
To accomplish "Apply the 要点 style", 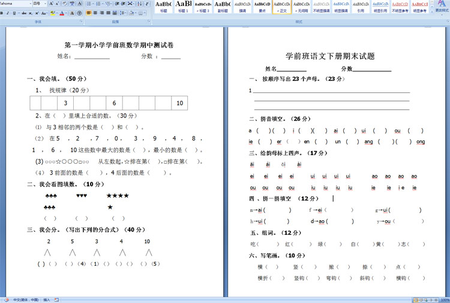I will pos(262,7).
